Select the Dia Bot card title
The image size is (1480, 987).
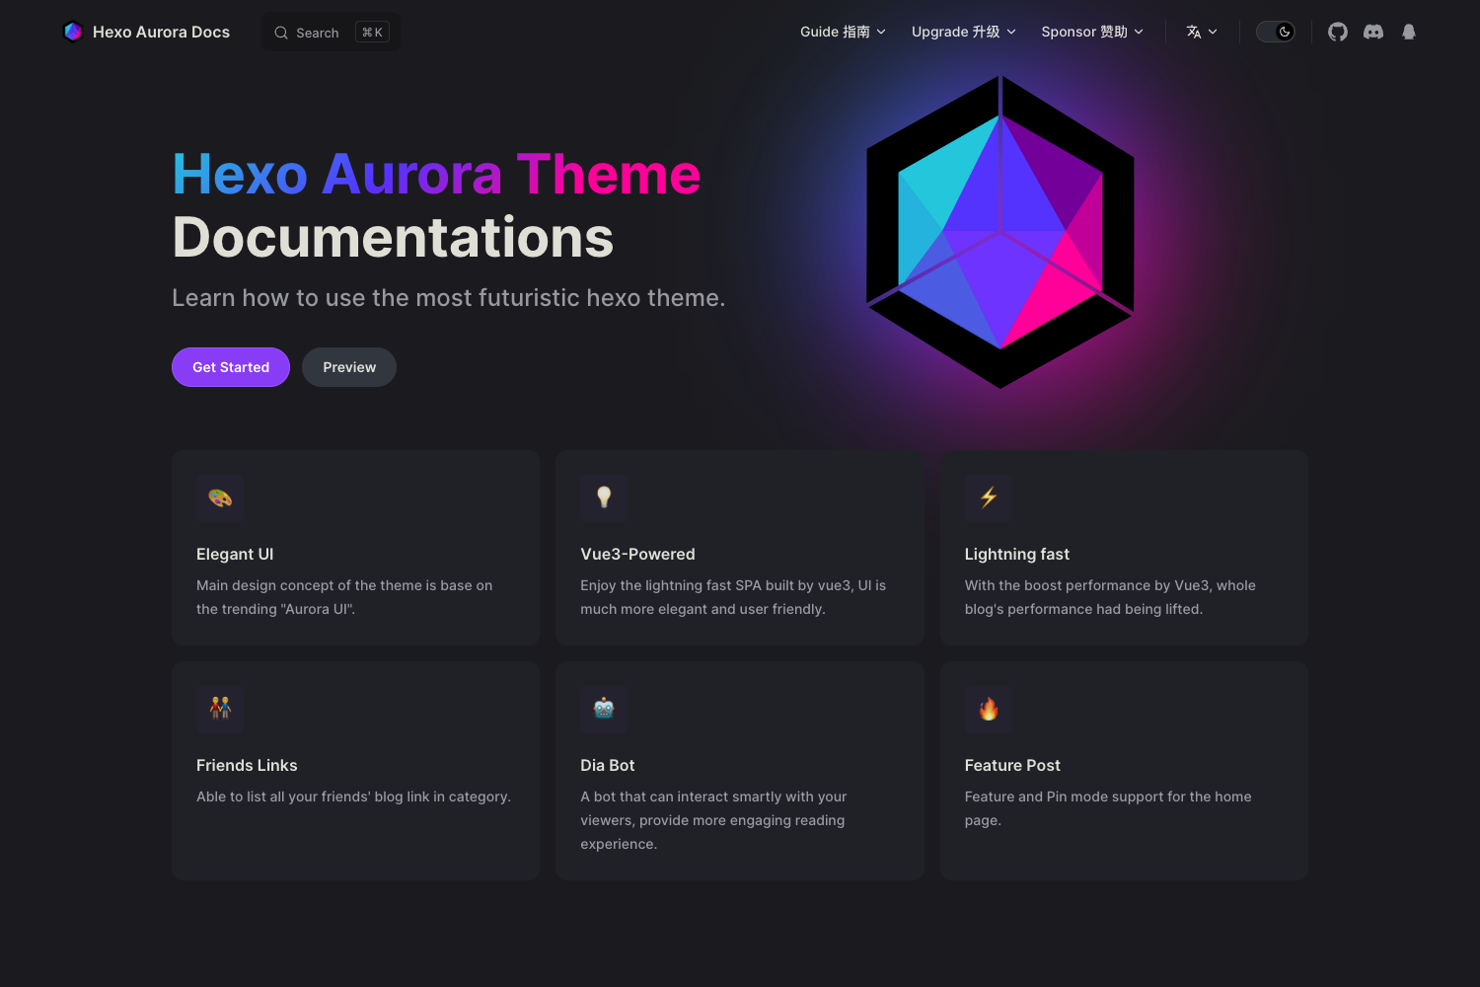pyautogui.click(x=607, y=766)
